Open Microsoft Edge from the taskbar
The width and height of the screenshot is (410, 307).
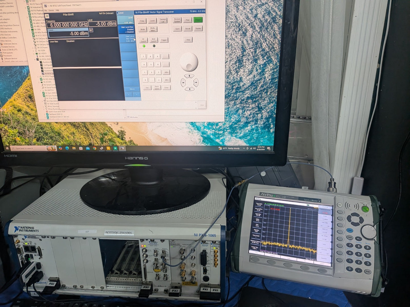(x=67, y=148)
